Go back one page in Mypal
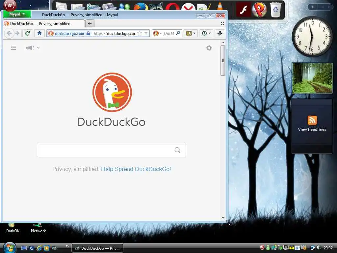The width and height of the screenshot is (337, 253). tap(9, 33)
